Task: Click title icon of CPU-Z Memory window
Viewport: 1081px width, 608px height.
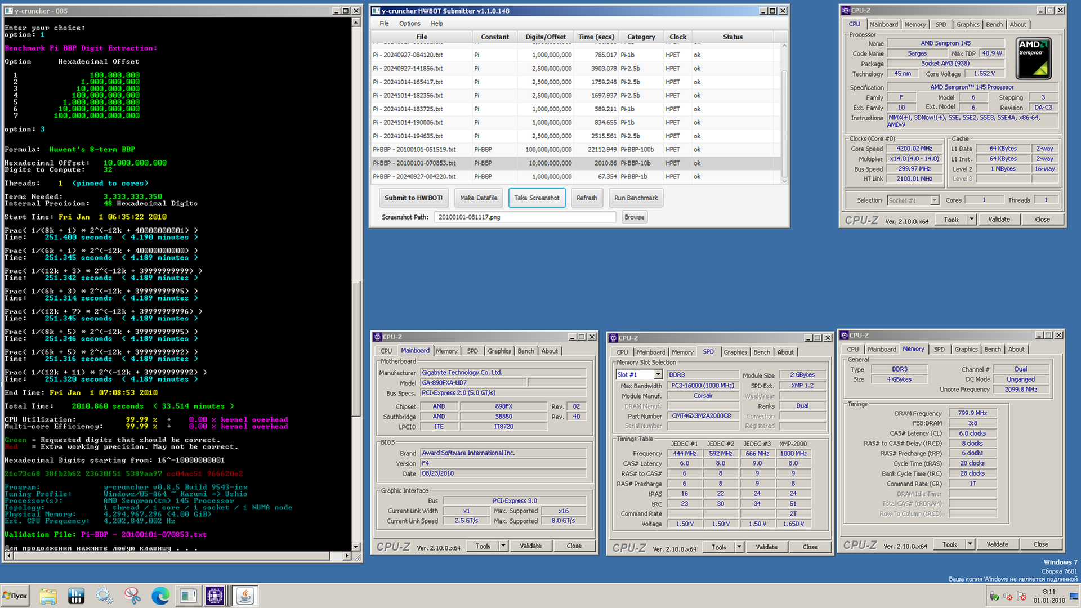Action: tap(845, 335)
